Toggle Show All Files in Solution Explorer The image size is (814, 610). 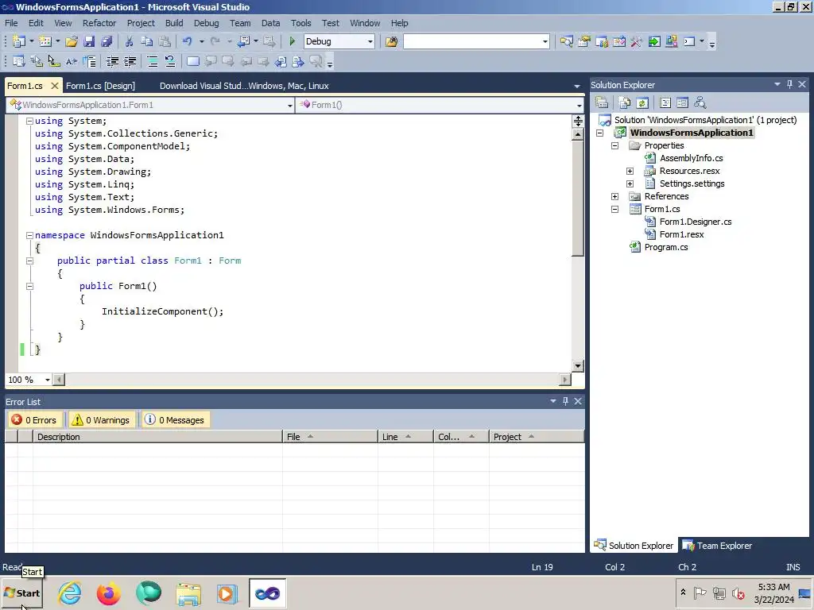(x=625, y=102)
